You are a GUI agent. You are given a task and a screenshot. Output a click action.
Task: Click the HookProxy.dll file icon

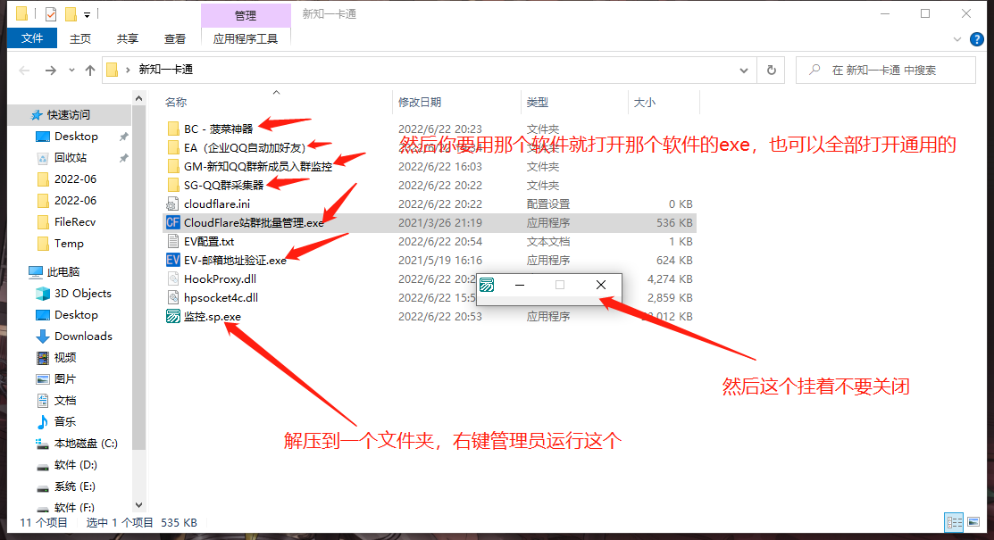pyautogui.click(x=172, y=278)
